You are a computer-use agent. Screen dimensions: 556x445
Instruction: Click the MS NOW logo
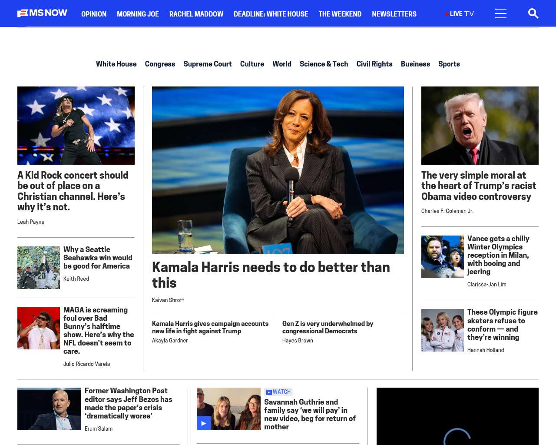pos(42,13)
